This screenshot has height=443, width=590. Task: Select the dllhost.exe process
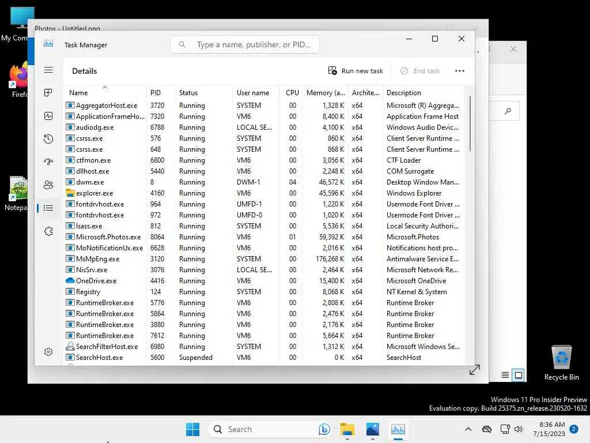click(x=263, y=171)
